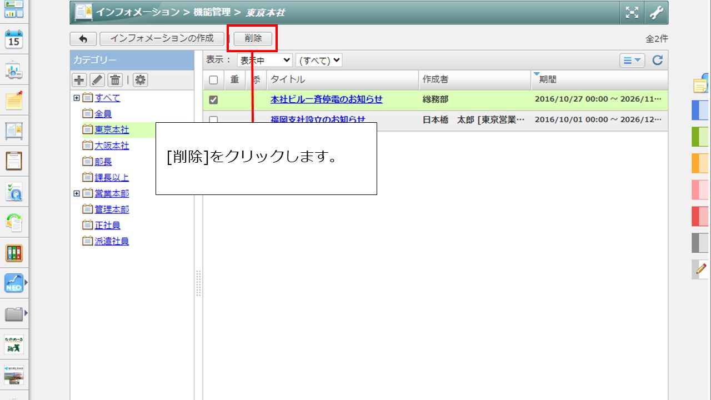
Task: Open the bottom banner thumbnail in sidebar
Action: tap(14, 375)
